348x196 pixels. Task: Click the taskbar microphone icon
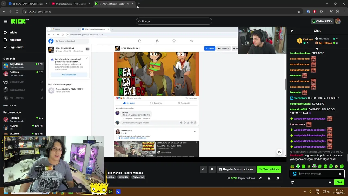[311, 192]
